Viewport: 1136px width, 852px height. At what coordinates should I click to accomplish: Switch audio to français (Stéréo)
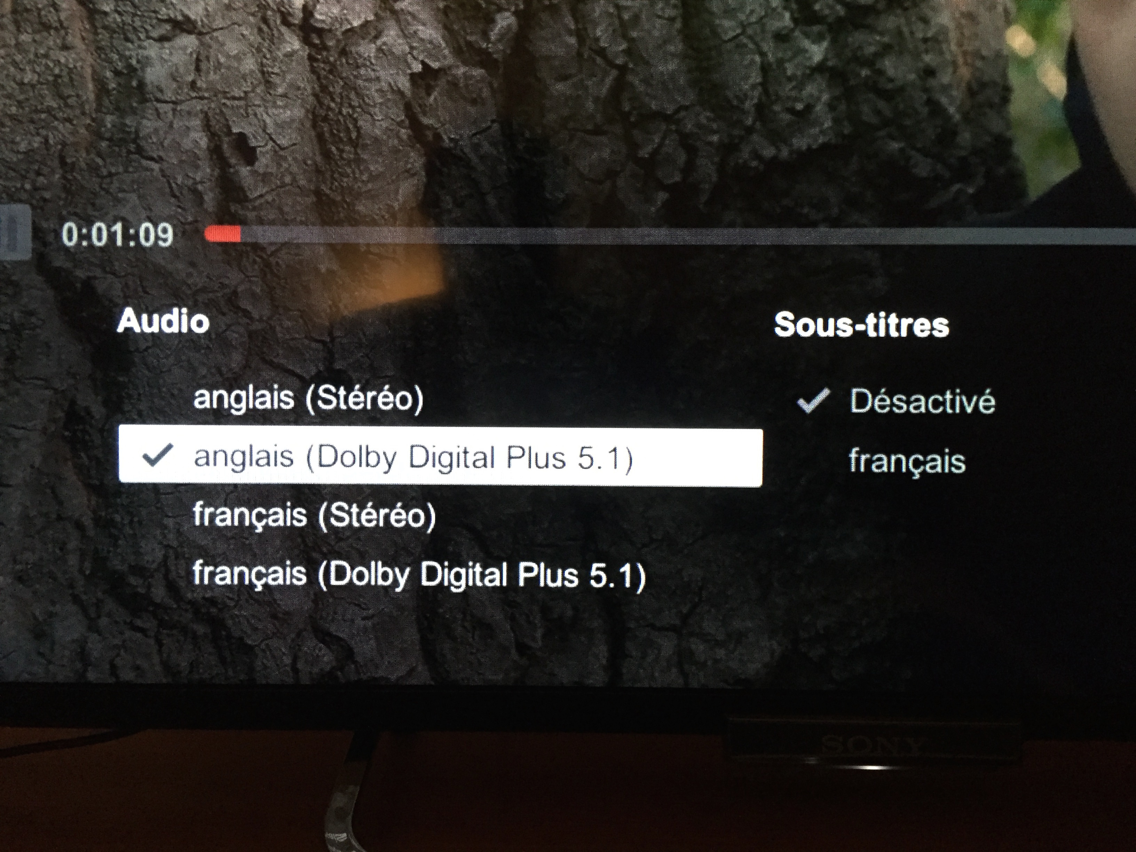[314, 515]
